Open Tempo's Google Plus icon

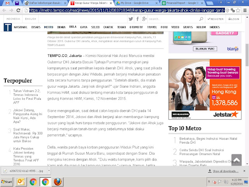(x=144, y=19)
